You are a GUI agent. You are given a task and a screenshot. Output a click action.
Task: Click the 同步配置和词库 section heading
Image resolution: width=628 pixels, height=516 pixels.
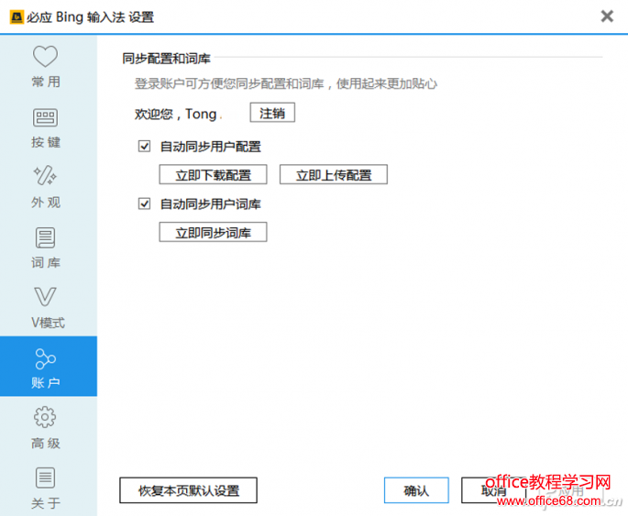[166, 59]
